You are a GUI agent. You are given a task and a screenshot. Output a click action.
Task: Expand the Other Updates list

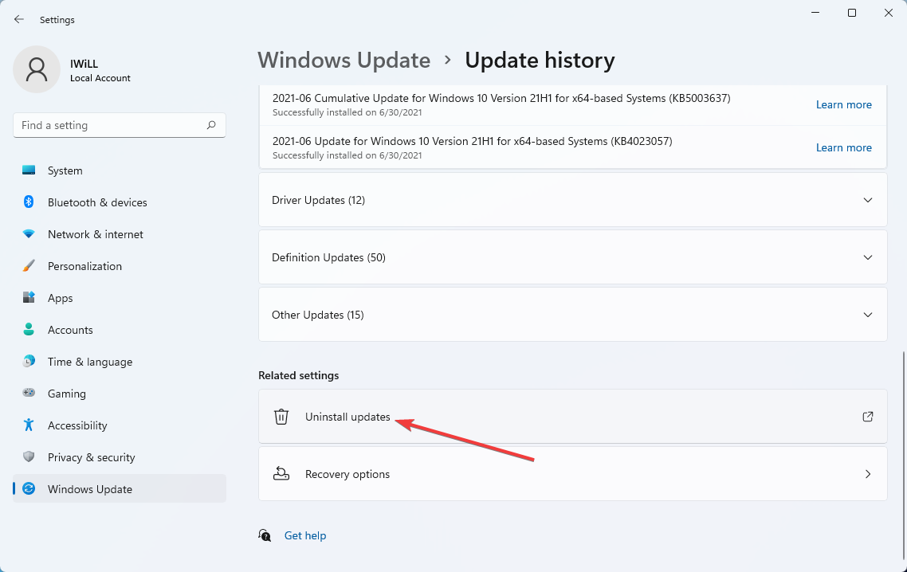tap(868, 315)
